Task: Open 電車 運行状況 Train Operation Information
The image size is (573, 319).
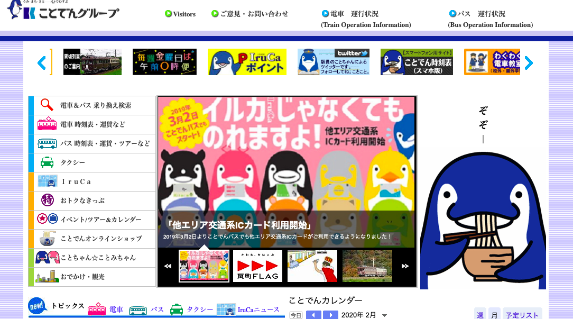Action: click(x=366, y=20)
